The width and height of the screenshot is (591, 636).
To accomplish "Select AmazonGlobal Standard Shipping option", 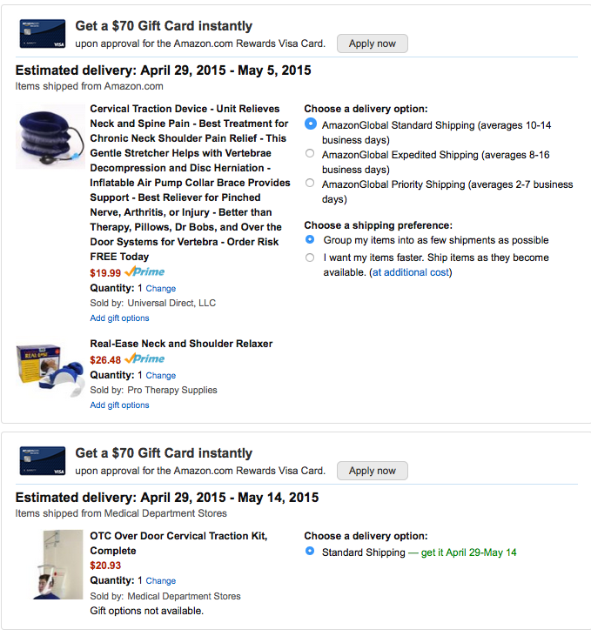I will click(310, 125).
